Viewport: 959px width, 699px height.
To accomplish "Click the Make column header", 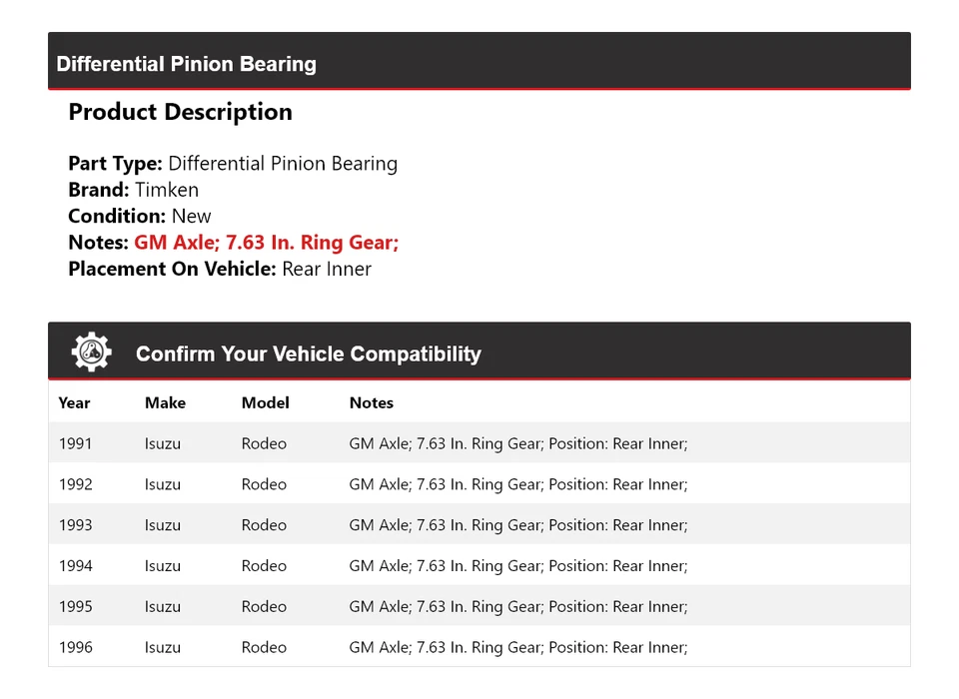I will [165, 402].
